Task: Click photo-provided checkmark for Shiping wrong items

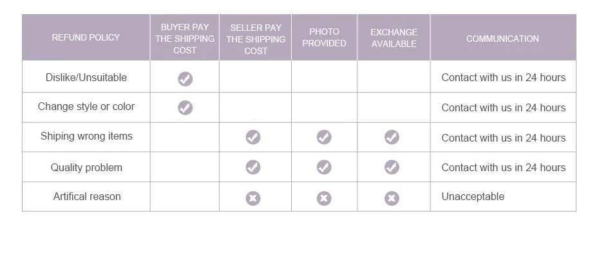Action: pos(324,137)
